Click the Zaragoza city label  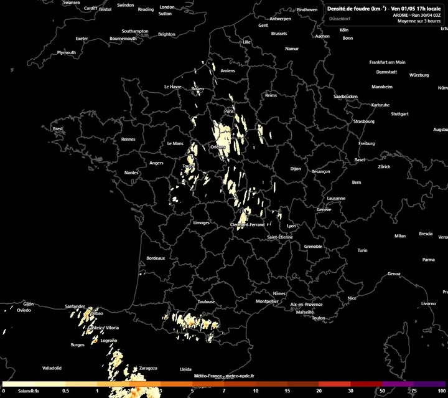[148, 368]
